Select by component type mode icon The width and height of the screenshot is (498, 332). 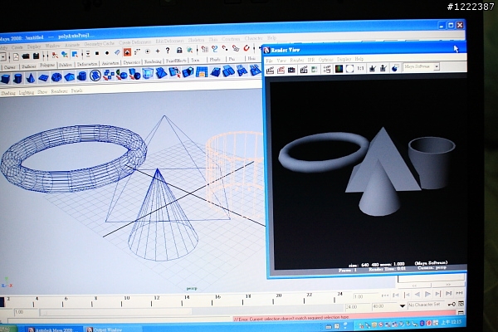pos(75,55)
